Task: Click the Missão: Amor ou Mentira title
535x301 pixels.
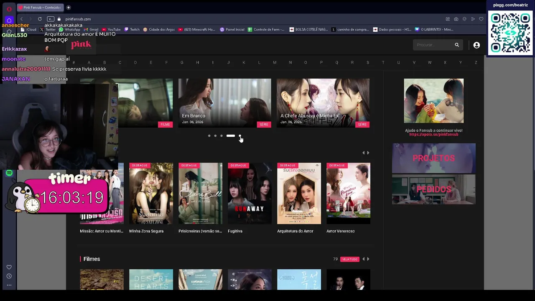Action: click(102, 231)
